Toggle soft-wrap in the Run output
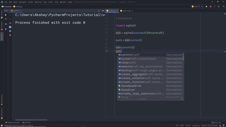 coord(10,23)
